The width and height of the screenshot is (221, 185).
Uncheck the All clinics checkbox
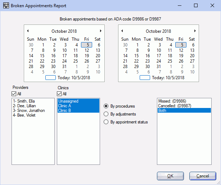pos(60,94)
